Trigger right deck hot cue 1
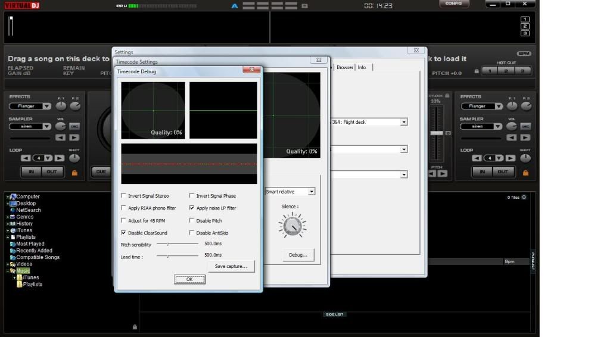610x337 pixels. (x=490, y=71)
